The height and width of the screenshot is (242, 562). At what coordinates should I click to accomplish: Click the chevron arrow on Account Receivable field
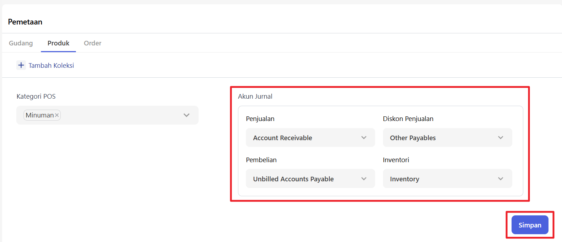point(364,138)
